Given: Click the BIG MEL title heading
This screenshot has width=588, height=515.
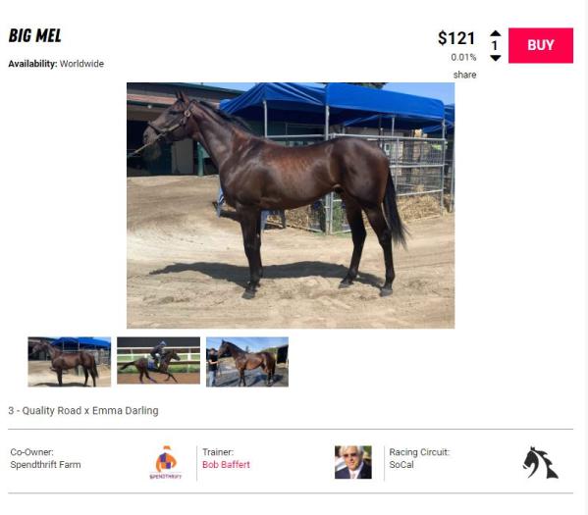Looking at the screenshot, I should (x=35, y=36).
